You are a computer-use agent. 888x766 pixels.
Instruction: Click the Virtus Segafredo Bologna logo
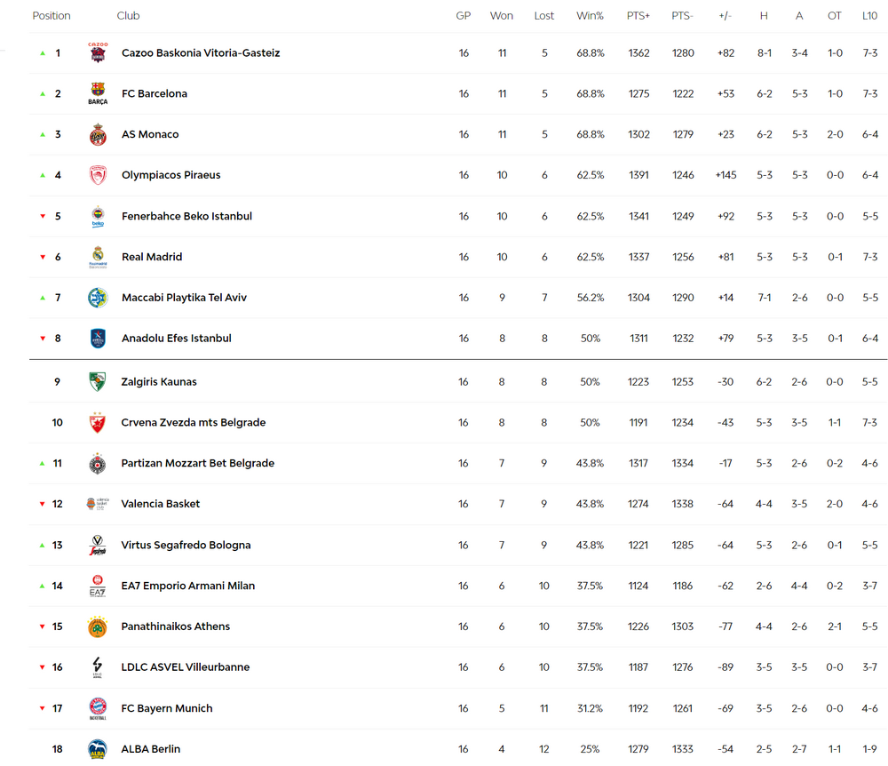tap(98, 545)
